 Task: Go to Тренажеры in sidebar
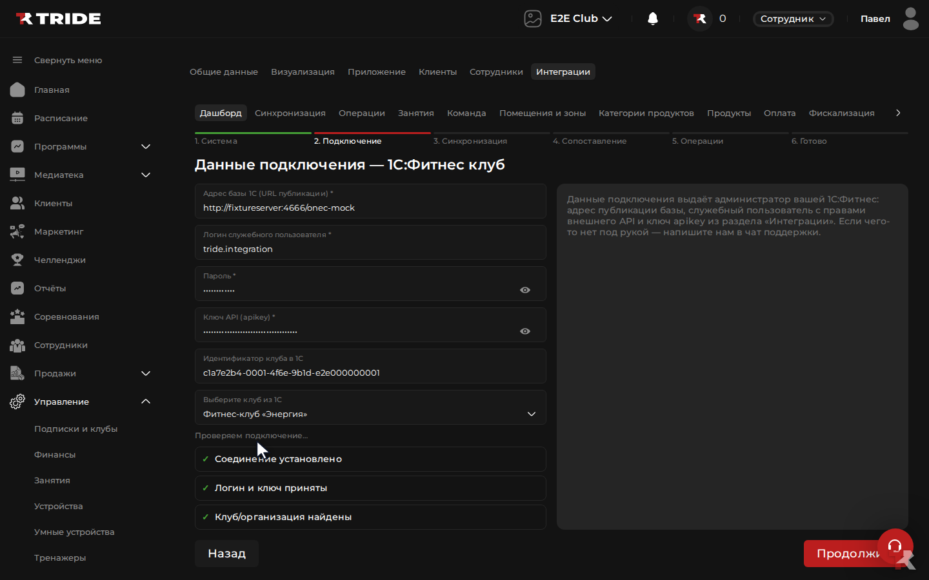point(60,557)
